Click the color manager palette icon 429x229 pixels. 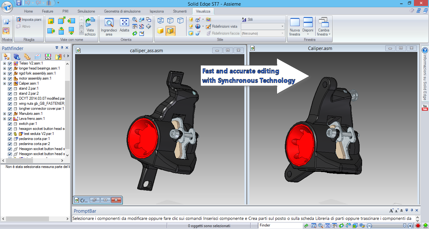(208, 20)
